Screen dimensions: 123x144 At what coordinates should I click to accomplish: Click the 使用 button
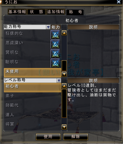pos(48,137)
